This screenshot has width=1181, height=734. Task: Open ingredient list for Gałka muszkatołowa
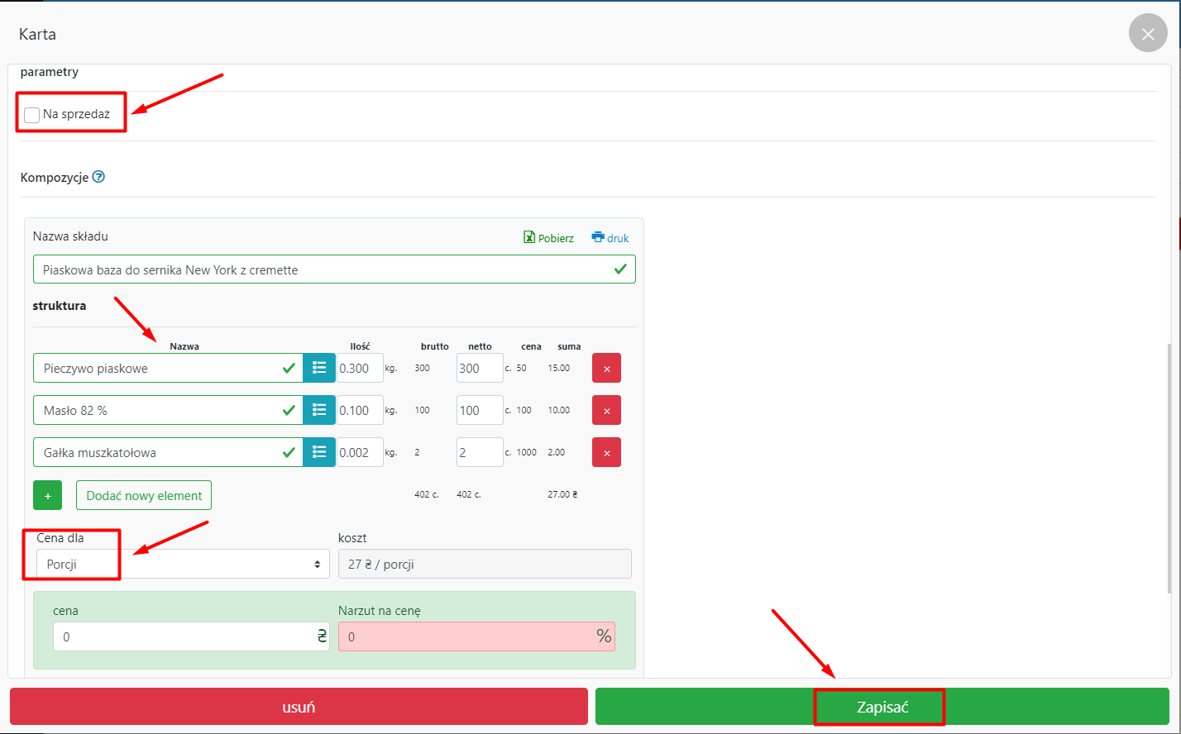(319, 452)
